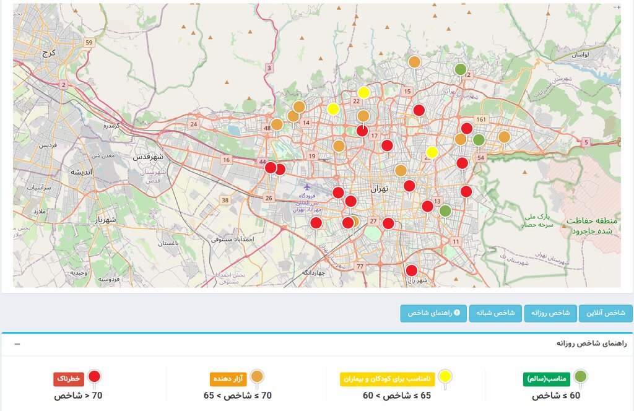Zoom in the map with plus control

point(619,7)
